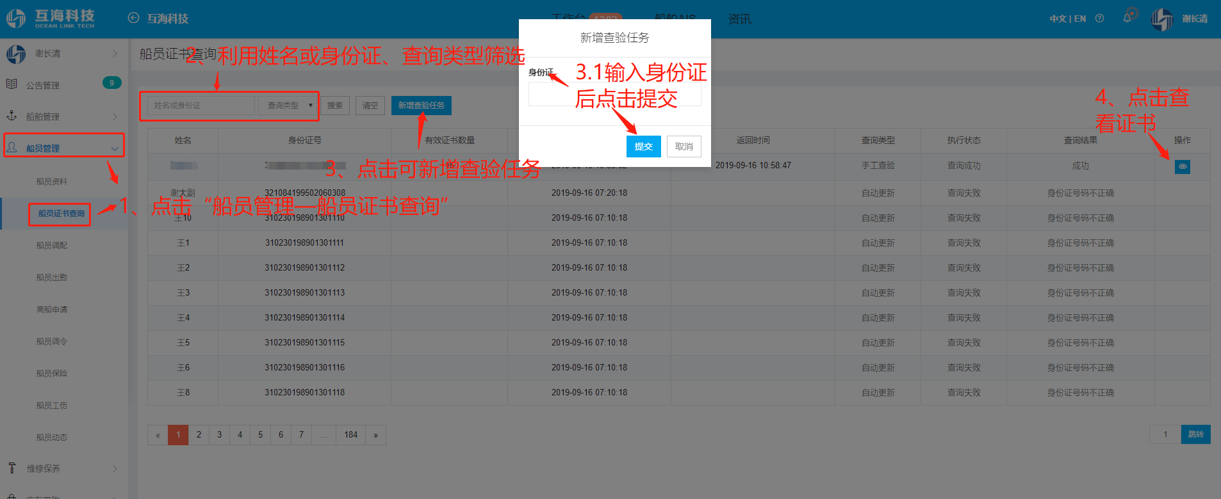Open 船员出勤 submenu item
This screenshot has width=1221, height=499.
coord(52,278)
